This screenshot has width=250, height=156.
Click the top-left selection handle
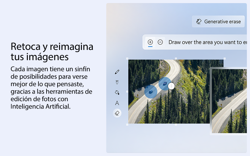point(127,59)
